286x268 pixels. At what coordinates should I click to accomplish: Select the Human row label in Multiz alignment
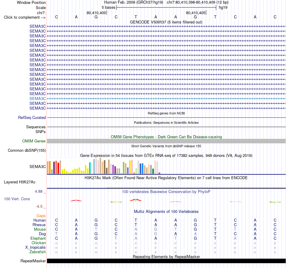coord(39,220)
